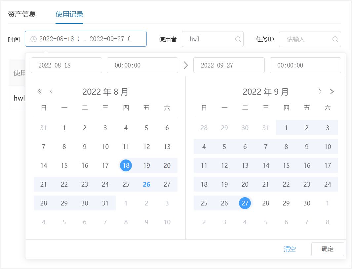Go to previous year with double-left arrow

(40, 92)
